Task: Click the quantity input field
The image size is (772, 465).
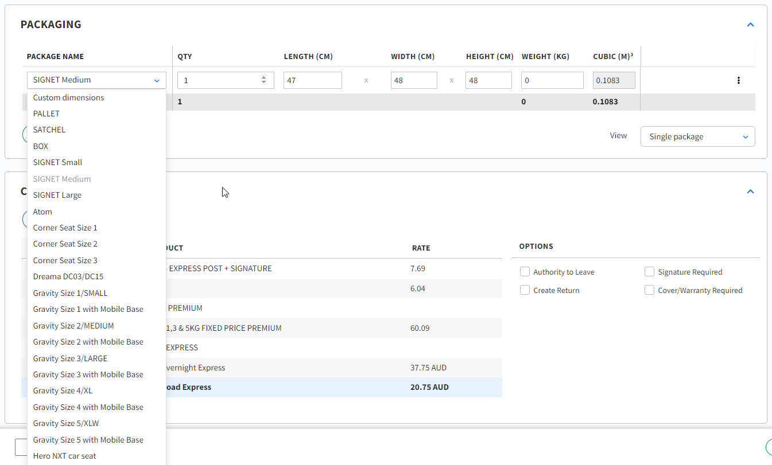Action: coord(226,80)
